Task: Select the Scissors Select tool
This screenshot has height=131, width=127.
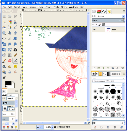Action: (x=15, y=22)
